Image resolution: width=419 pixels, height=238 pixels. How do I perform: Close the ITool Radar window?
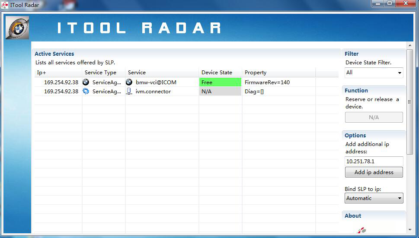[406, 3]
